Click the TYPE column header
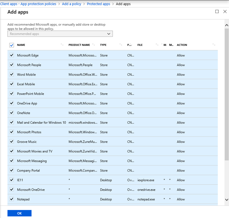The image size is (229, 218). coord(103,45)
